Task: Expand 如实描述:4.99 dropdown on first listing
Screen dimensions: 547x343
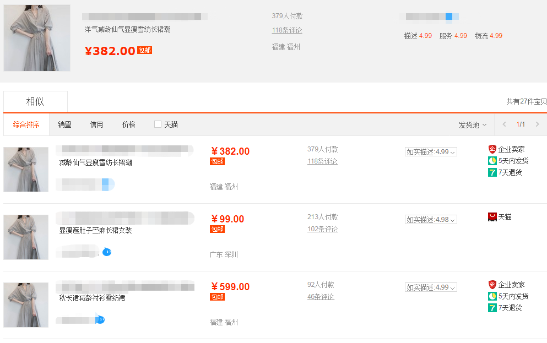Action: [431, 152]
